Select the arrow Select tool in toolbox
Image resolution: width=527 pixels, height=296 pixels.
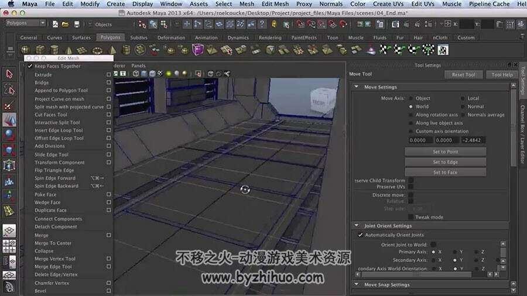click(9, 74)
